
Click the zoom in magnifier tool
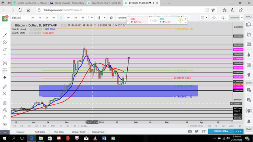coord(5,94)
